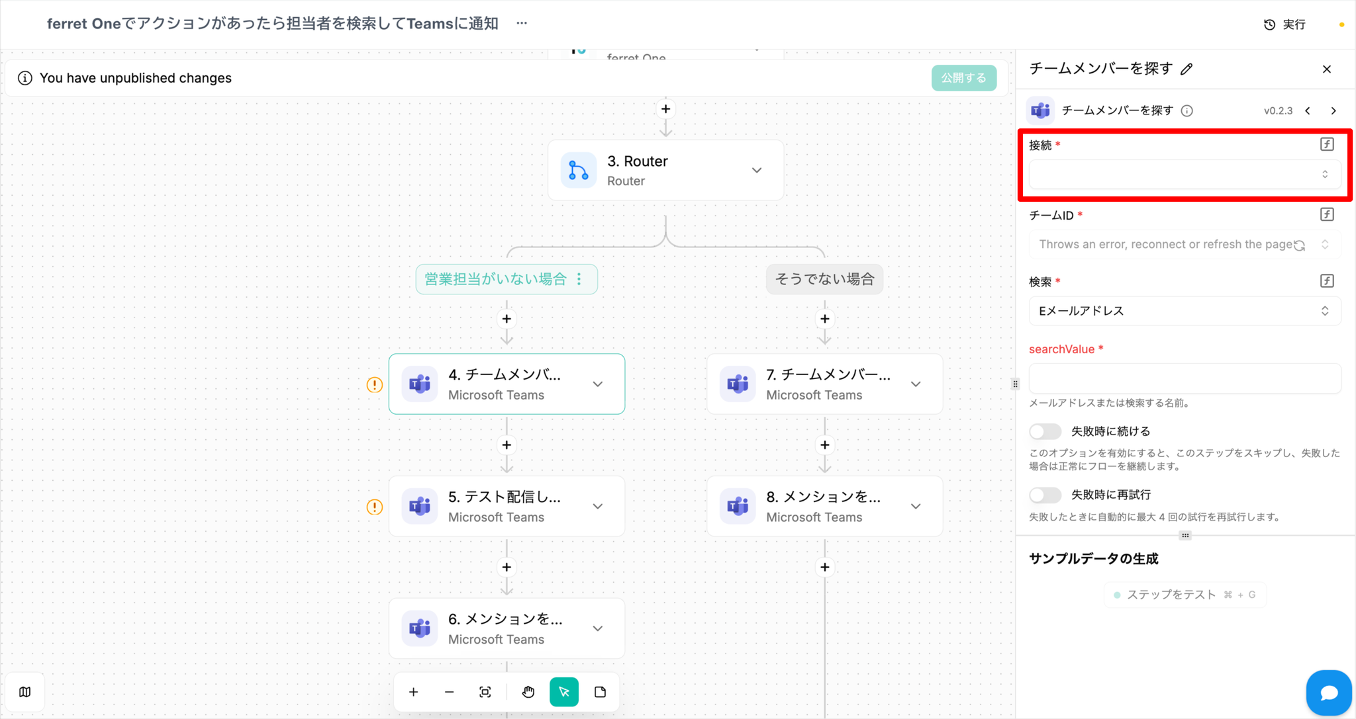Click the searchValue input field
Image resolution: width=1356 pixels, height=719 pixels.
pyautogui.click(x=1185, y=378)
